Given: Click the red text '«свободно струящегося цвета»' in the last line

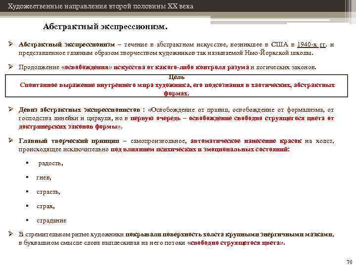Looking at the screenshot, I should coord(235,243).
